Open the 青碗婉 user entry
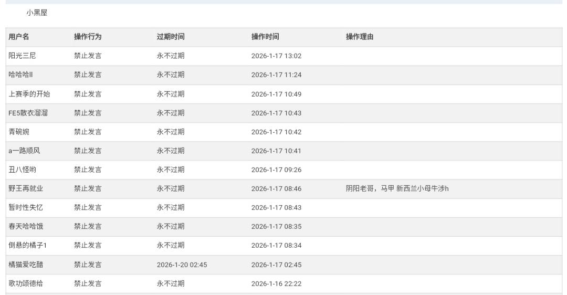The height and width of the screenshot is (295, 567). click(x=19, y=132)
